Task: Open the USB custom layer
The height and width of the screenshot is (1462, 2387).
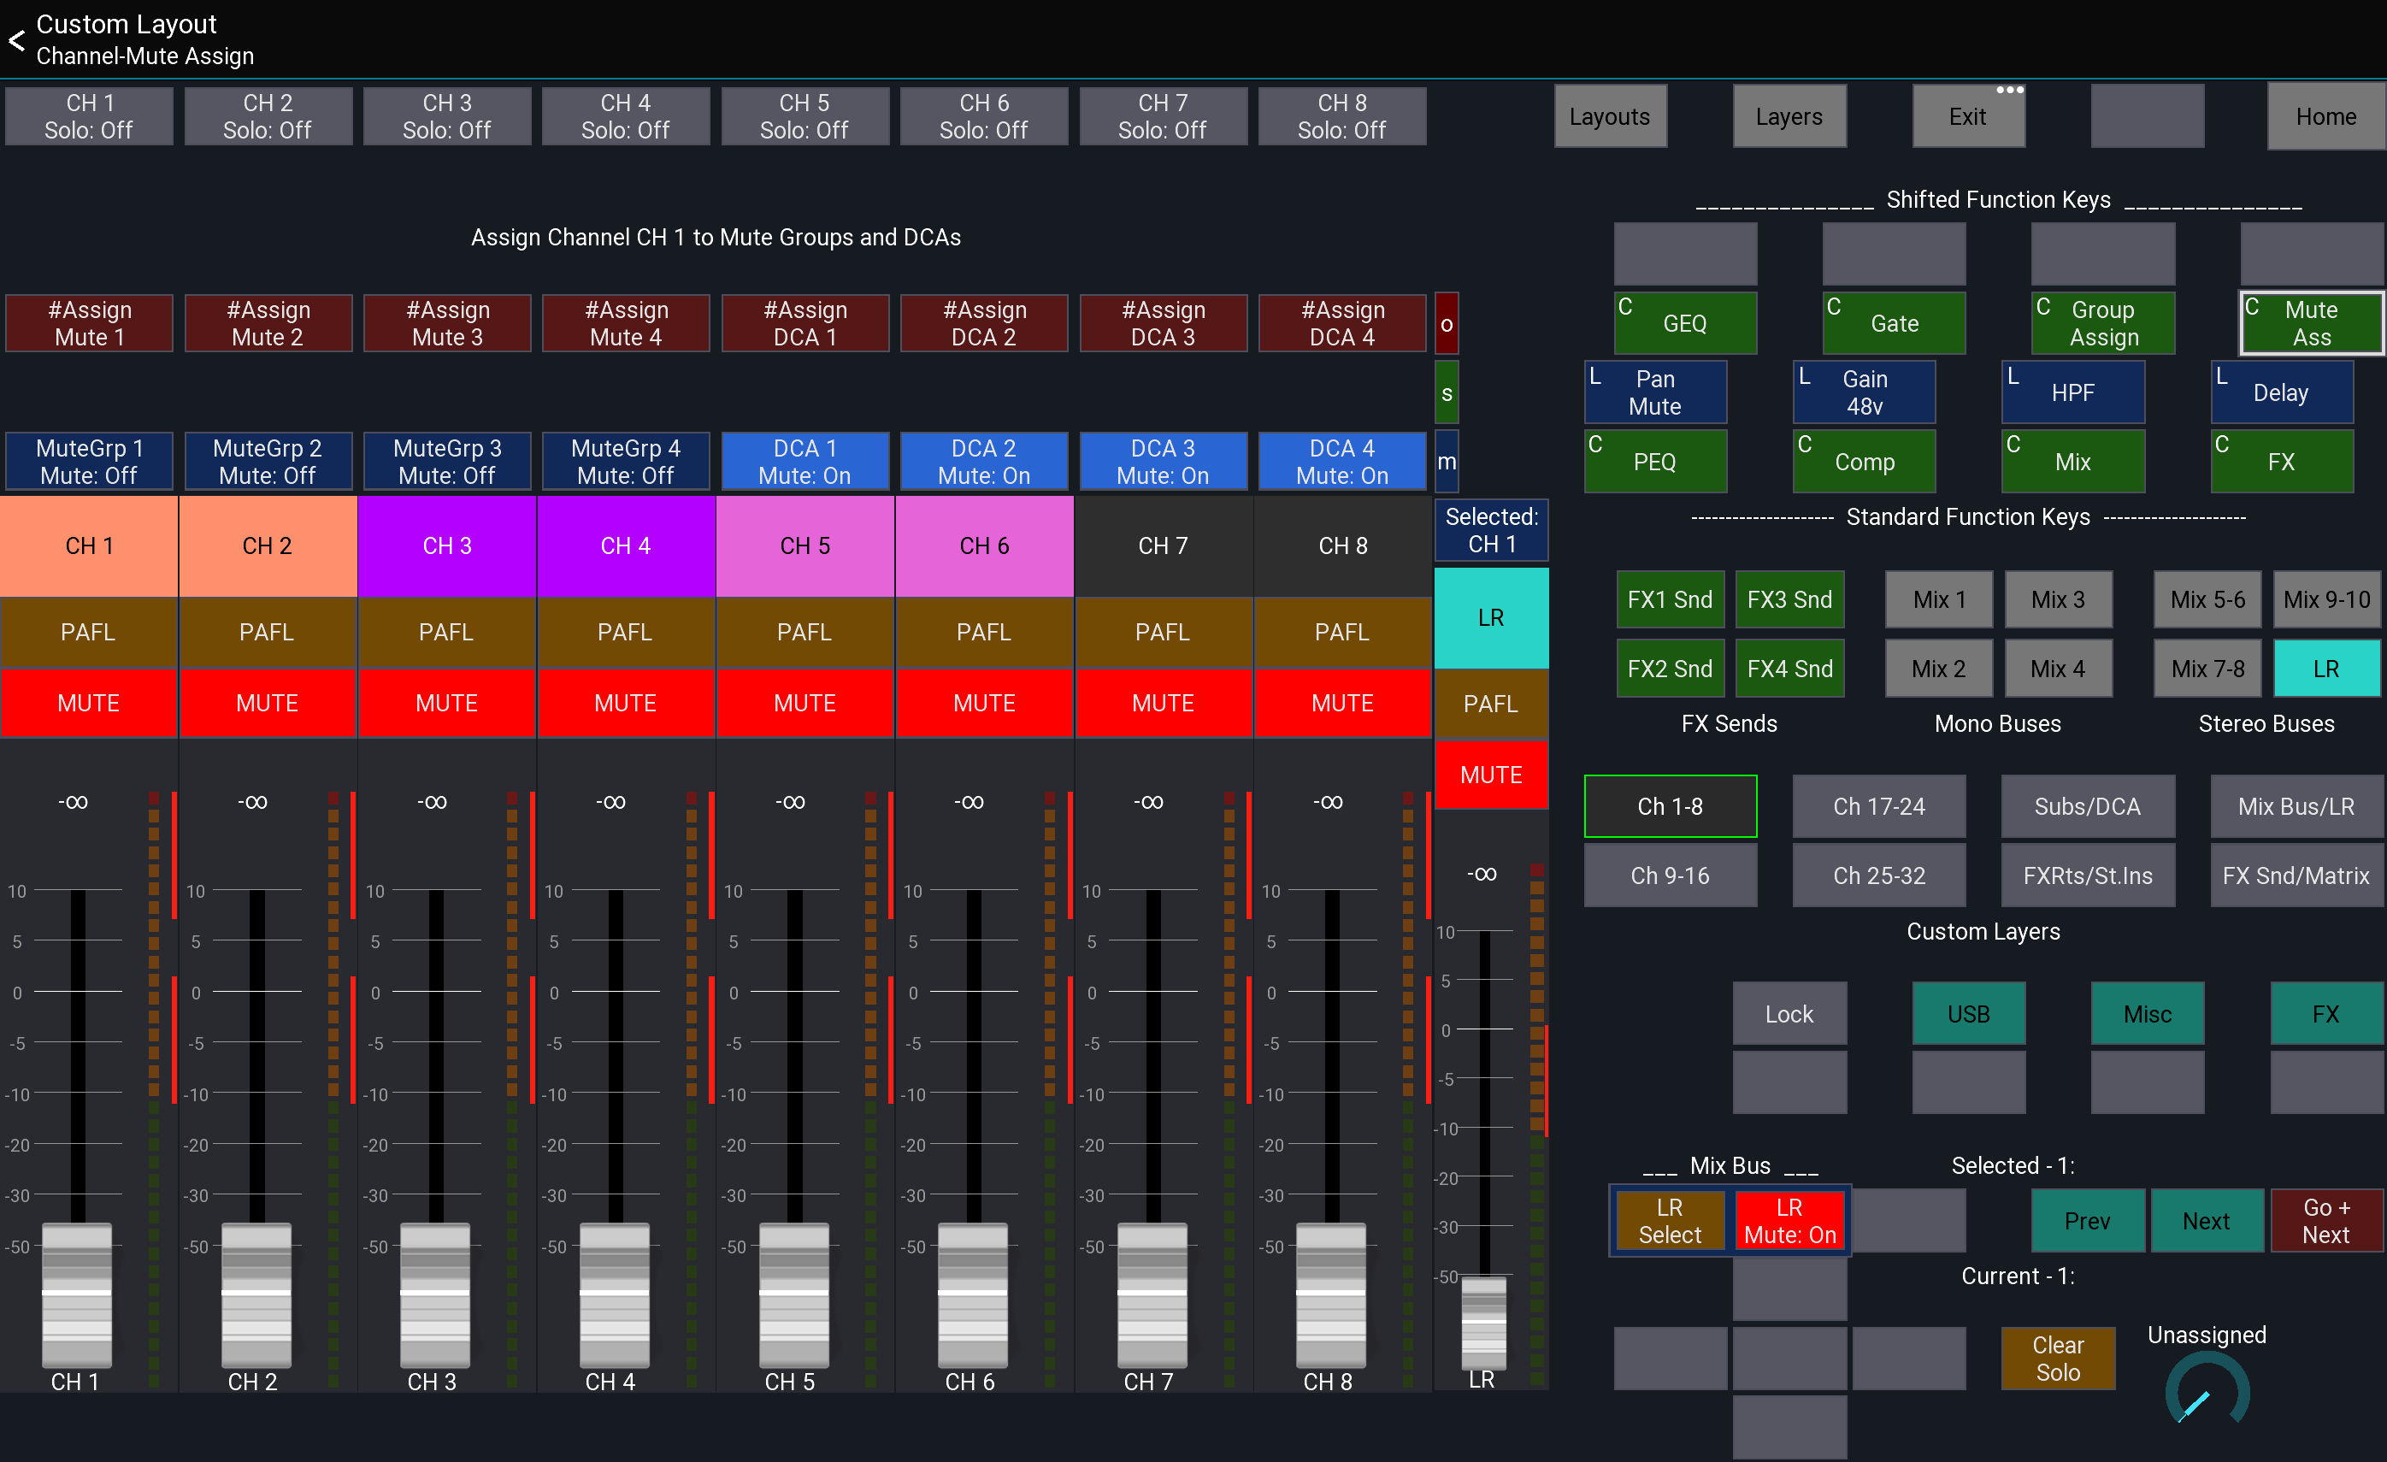Action: pyautogui.click(x=1967, y=1013)
